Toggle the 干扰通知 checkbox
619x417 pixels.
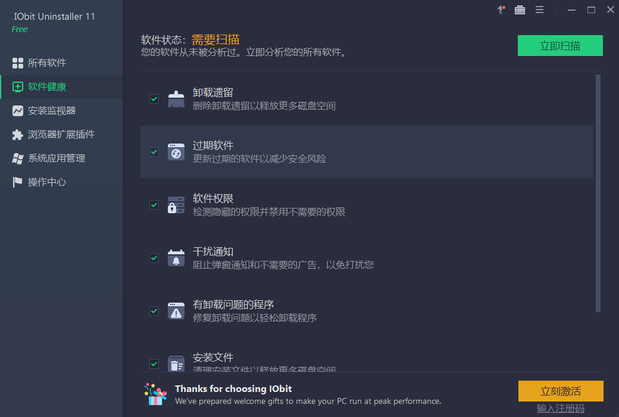154,258
